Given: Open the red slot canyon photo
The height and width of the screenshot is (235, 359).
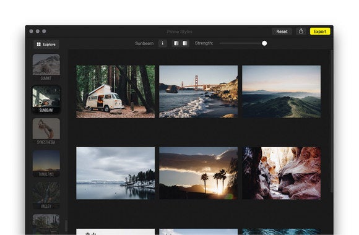Looking at the screenshot, I should 282,173.
